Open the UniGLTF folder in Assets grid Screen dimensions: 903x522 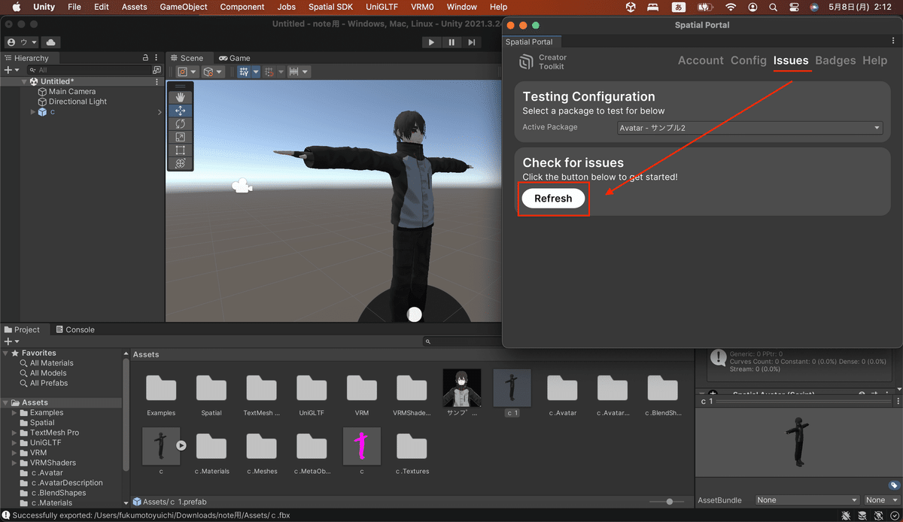(312, 387)
